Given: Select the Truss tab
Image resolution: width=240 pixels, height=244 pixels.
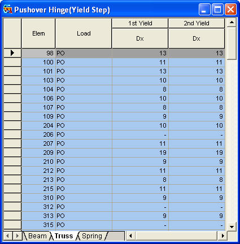Looking at the screenshot, I should [64, 236].
